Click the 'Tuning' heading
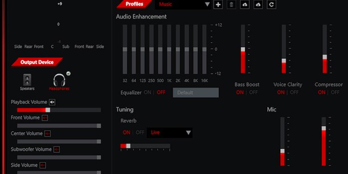The image size is (348, 174). (x=125, y=110)
